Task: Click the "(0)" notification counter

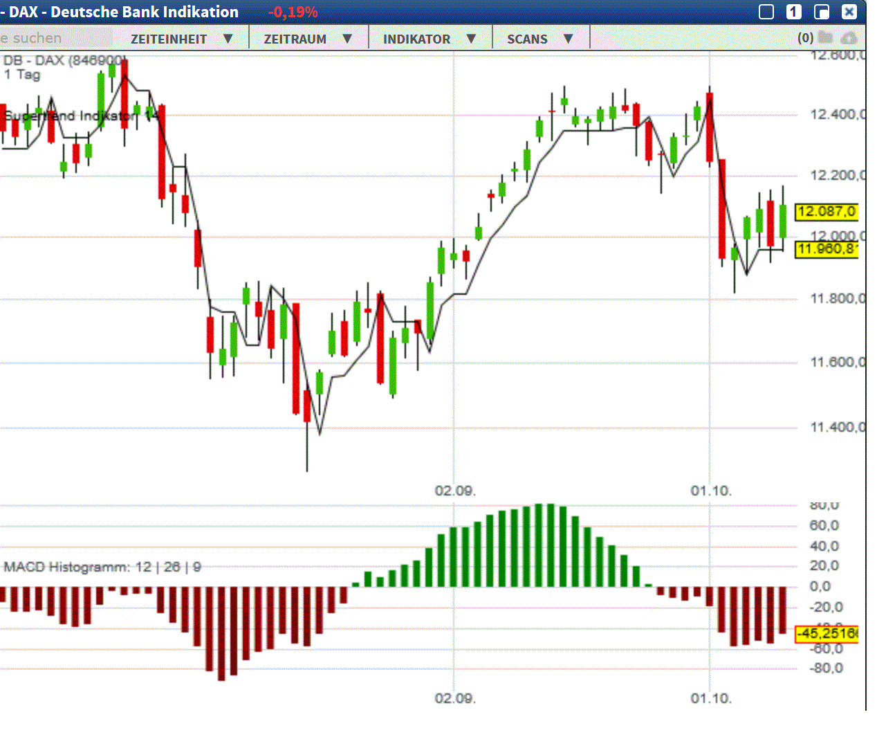Action: pos(804,38)
